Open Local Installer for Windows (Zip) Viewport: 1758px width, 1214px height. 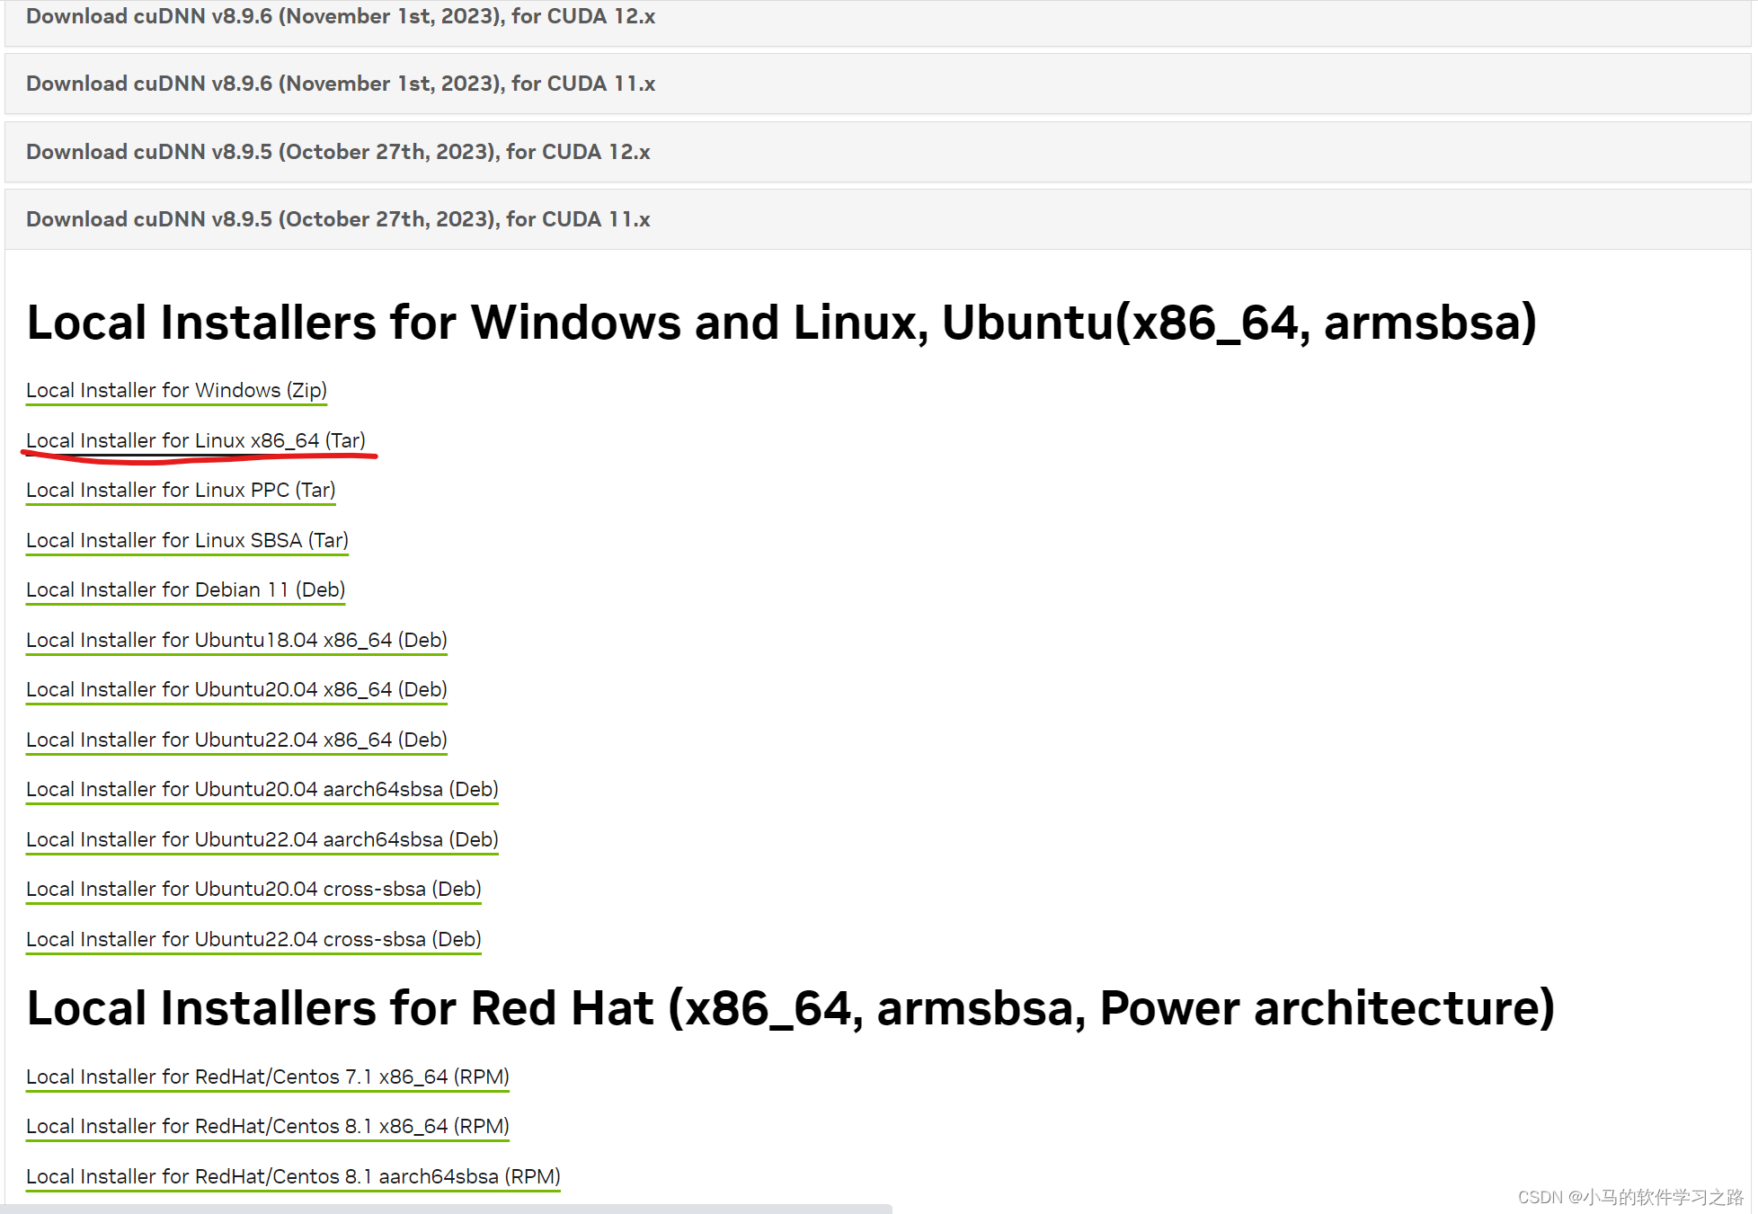tap(176, 390)
